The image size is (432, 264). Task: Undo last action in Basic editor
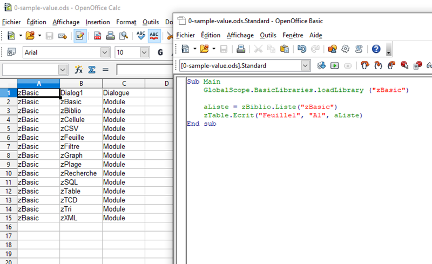[302, 49]
